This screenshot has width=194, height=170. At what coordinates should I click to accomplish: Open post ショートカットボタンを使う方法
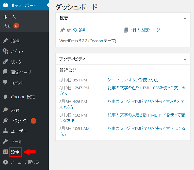click(133, 80)
